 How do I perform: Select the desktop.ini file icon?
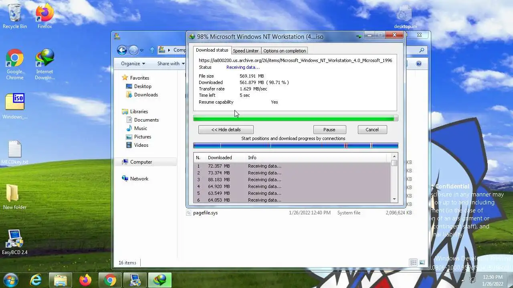pos(405,17)
